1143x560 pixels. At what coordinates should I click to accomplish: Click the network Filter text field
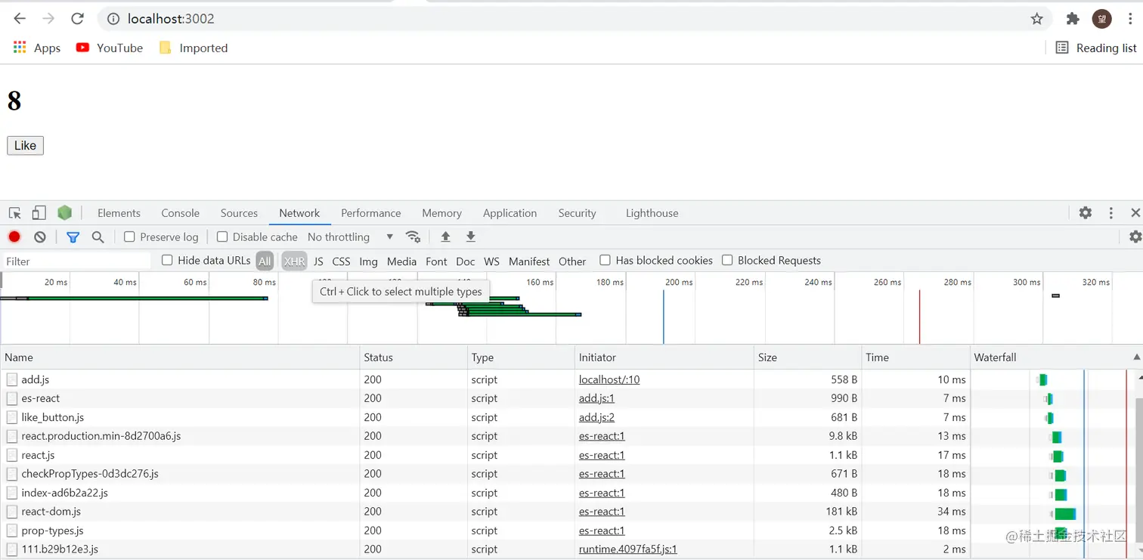click(76, 261)
